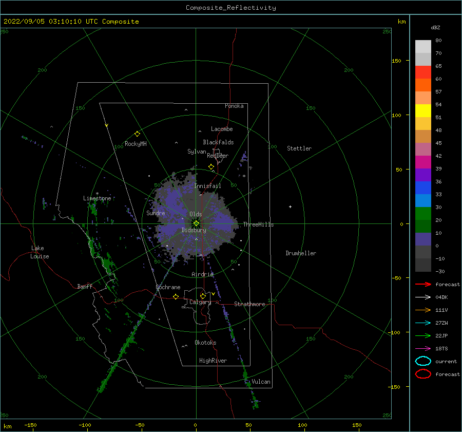Select the Limestone label
This screenshot has width=462, height=432.
pyautogui.click(x=97, y=198)
